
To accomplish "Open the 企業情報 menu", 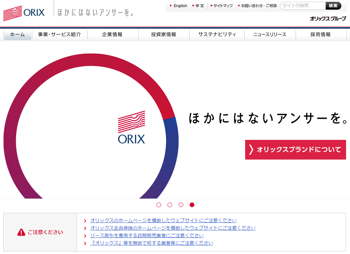I will tap(112, 35).
